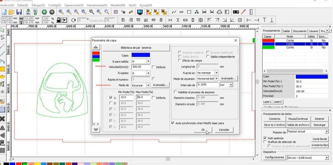Redo with the gray right arrow icon
333x165 pixels.
pos(52,12)
